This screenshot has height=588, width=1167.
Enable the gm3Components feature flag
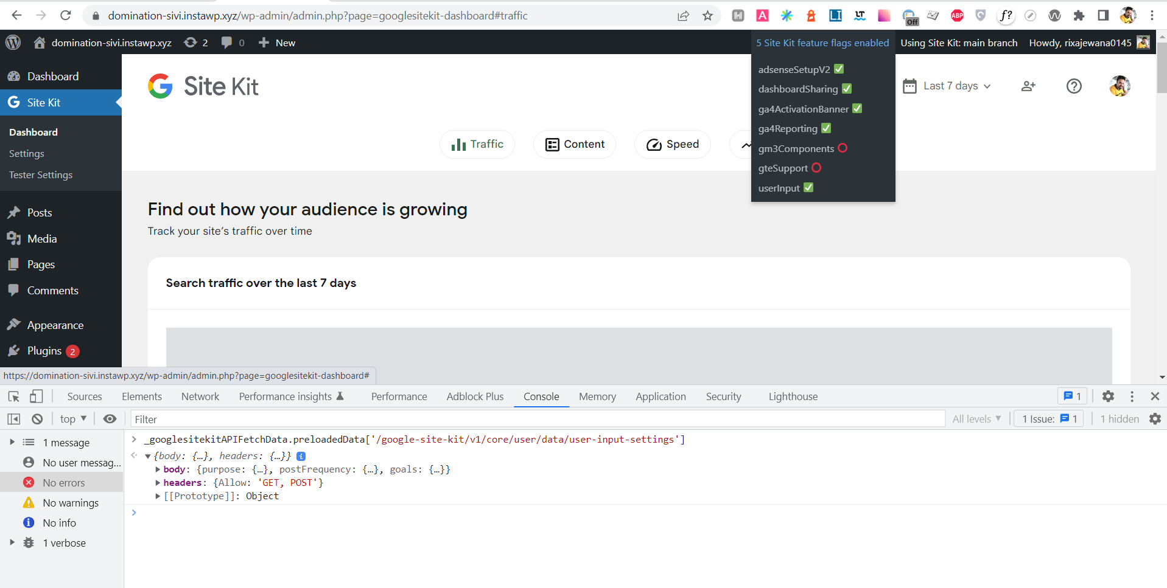pos(842,148)
